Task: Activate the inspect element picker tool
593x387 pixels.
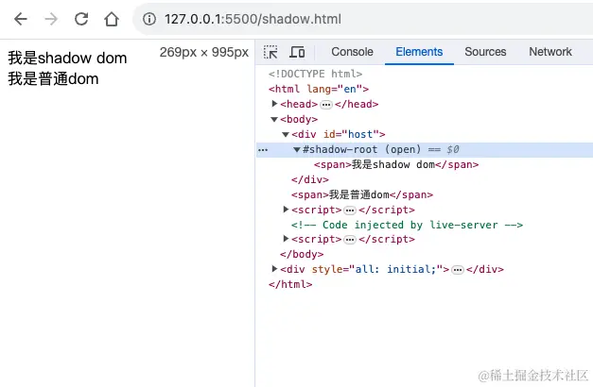Action: coord(270,52)
